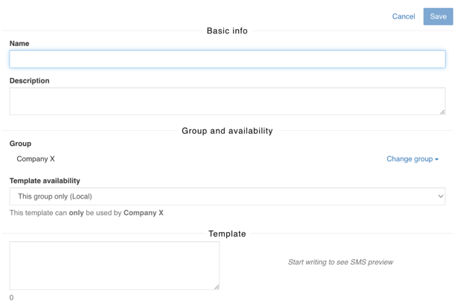Click the Name field label
Screen dimensions: 457x308
19,44
